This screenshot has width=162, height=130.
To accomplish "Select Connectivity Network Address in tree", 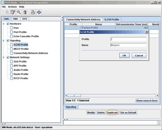I will click(31, 53).
